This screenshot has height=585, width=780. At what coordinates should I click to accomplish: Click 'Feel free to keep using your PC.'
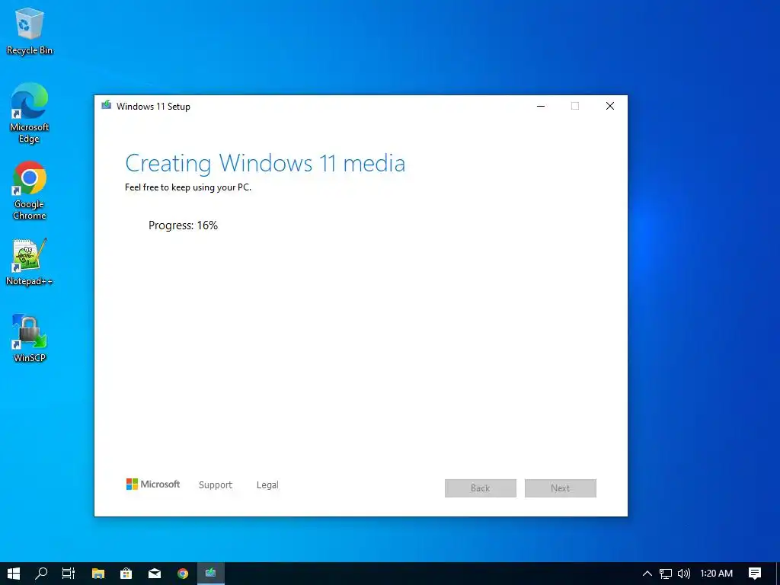tap(188, 187)
